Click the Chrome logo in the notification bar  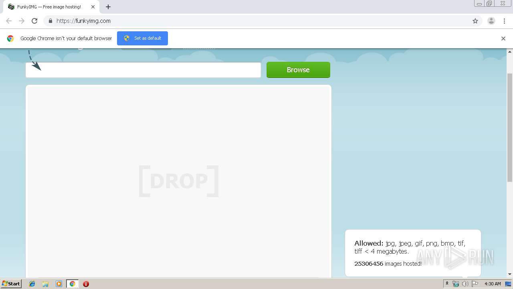click(10, 39)
